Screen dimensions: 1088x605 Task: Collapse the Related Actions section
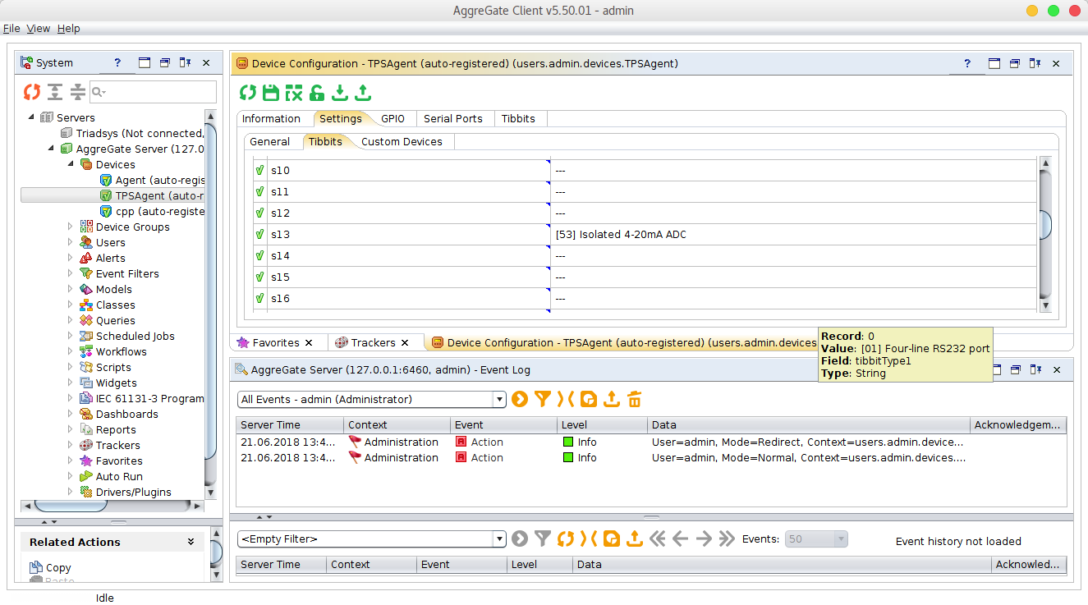(x=191, y=542)
